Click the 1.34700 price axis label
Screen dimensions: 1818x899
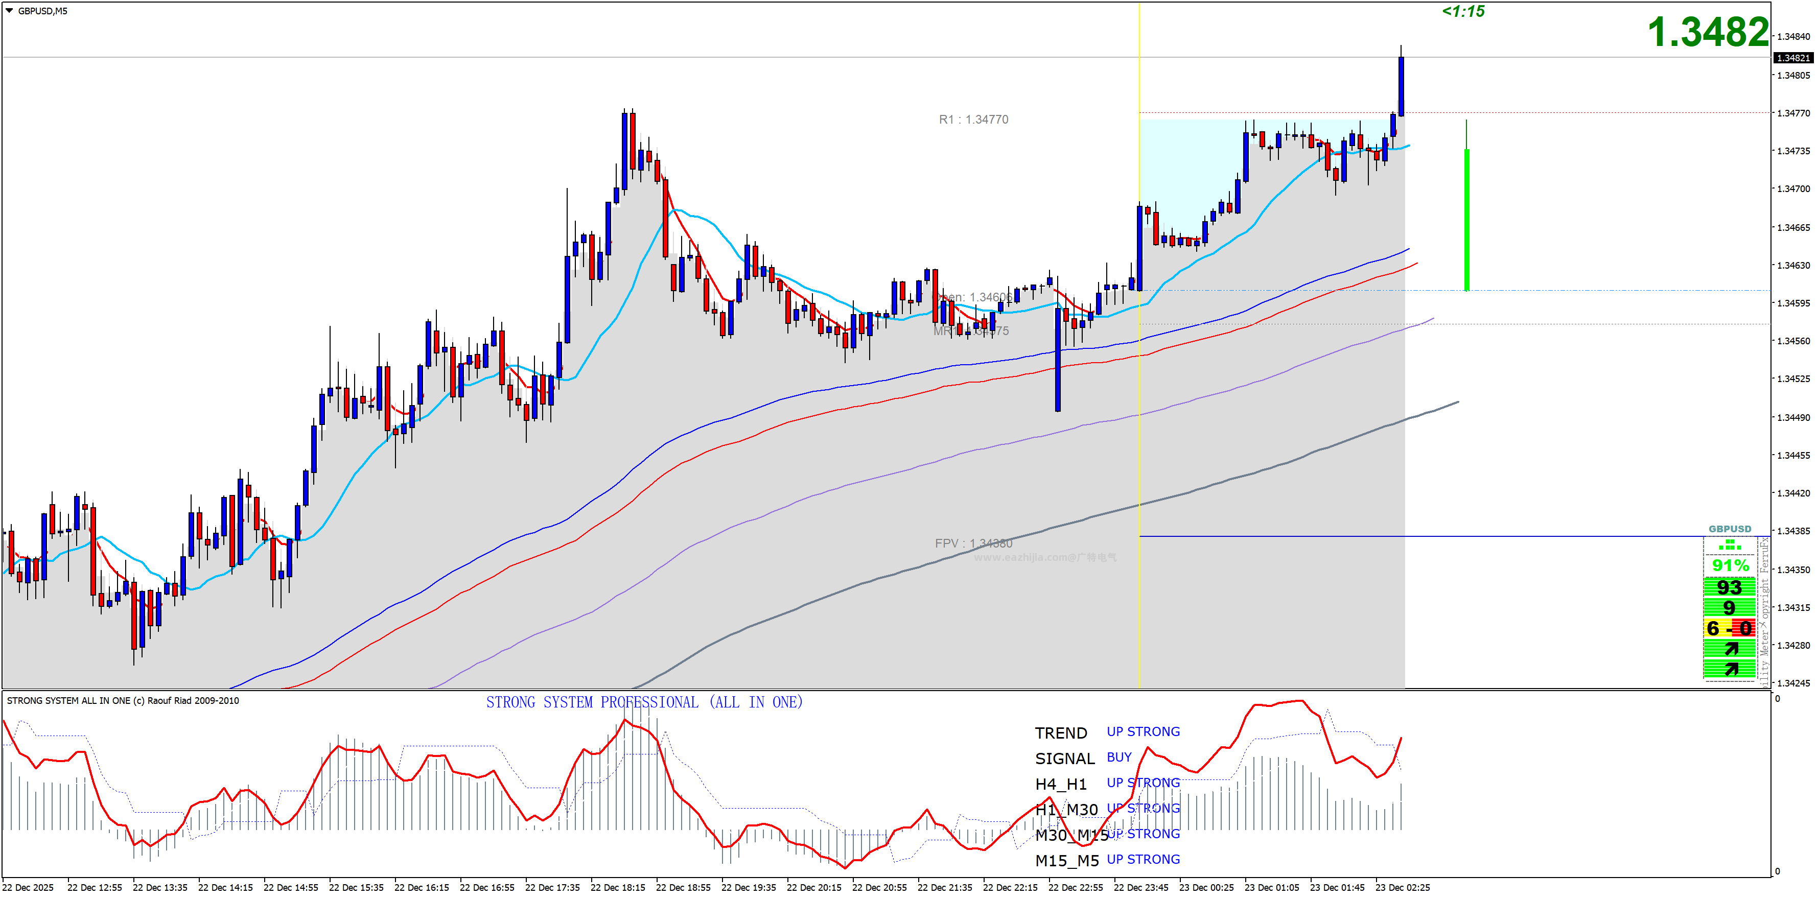pos(1793,188)
